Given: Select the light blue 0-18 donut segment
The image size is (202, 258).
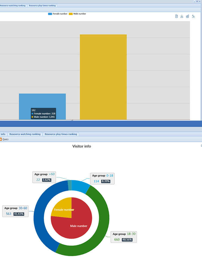Looking at the screenshot, I should click(x=80, y=186).
